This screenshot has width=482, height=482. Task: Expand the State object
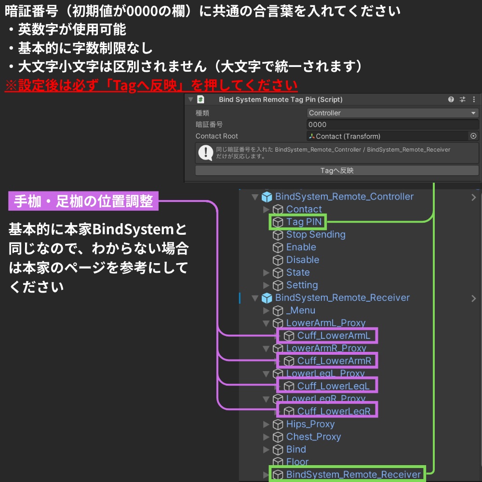(266, 273)
